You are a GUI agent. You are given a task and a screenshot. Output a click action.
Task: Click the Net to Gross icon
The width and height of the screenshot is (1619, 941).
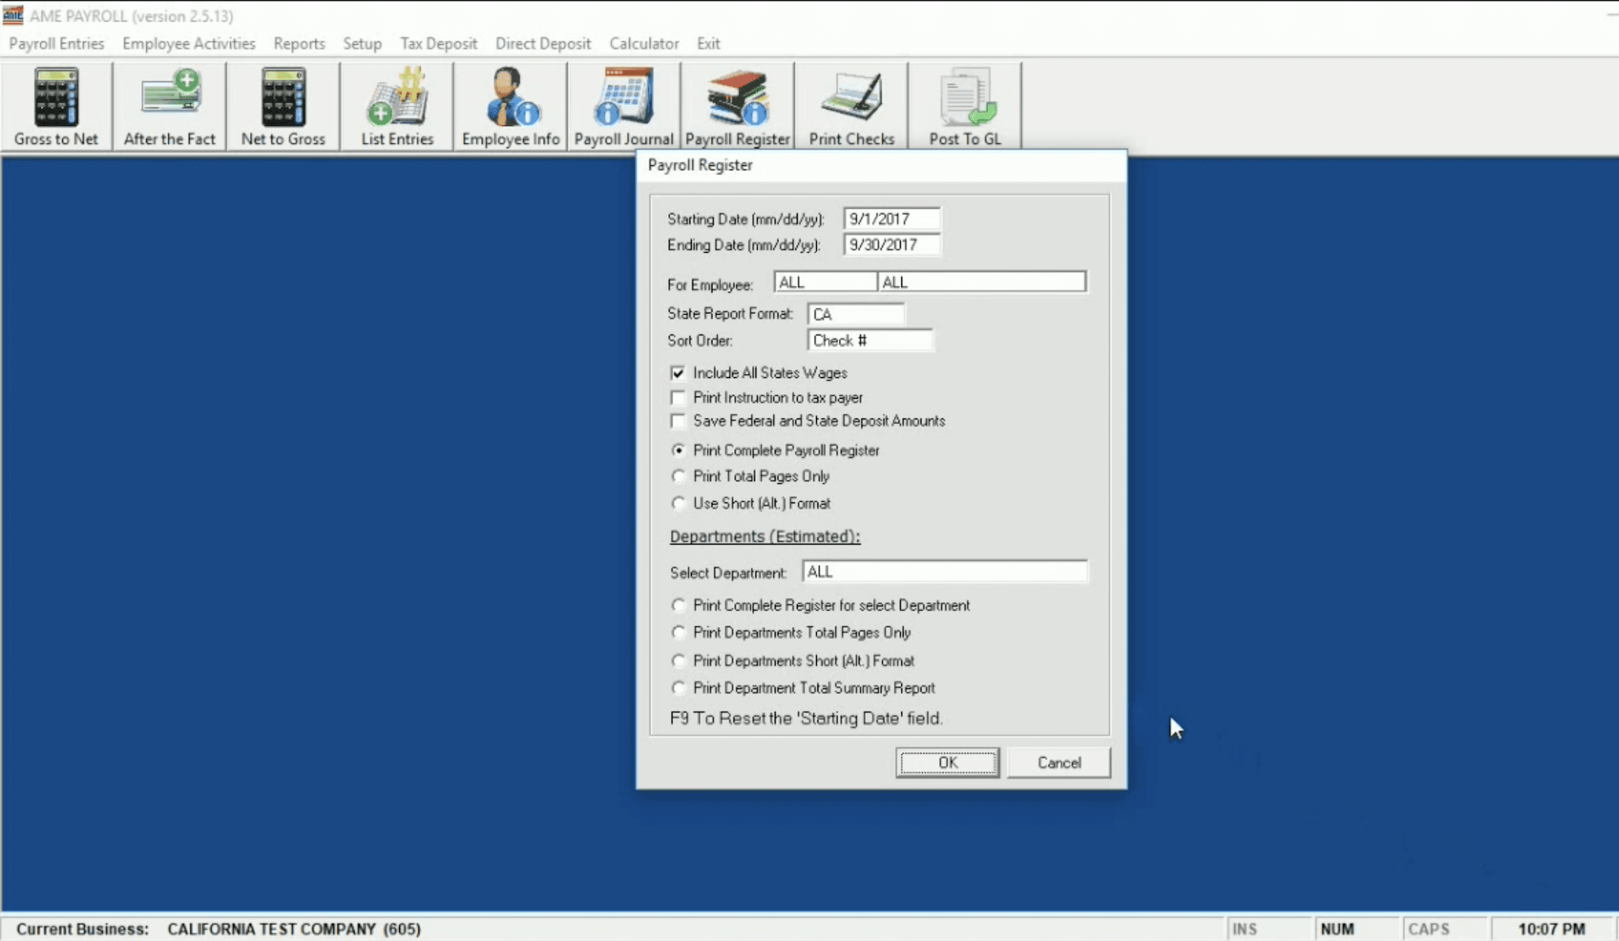(283, 104)
